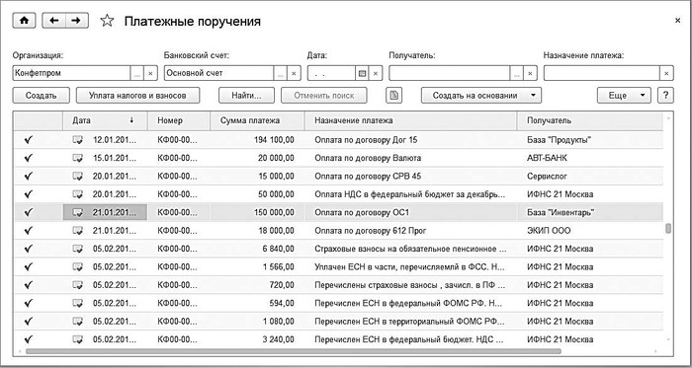692x368 pixels.
Task: Click Уплата налогов и взносов button
Action: 137,95
